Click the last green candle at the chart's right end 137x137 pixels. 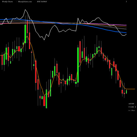pos(126,92)
